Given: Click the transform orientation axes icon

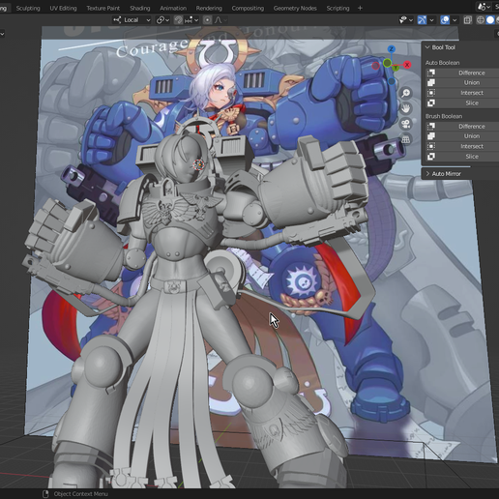Looking at the screenshot, I should [x=117, y=20].
